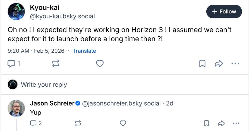Bookmark Jason Schreier's reply
The width and height of the screenshot is (249, 131).
coord(206,124)
